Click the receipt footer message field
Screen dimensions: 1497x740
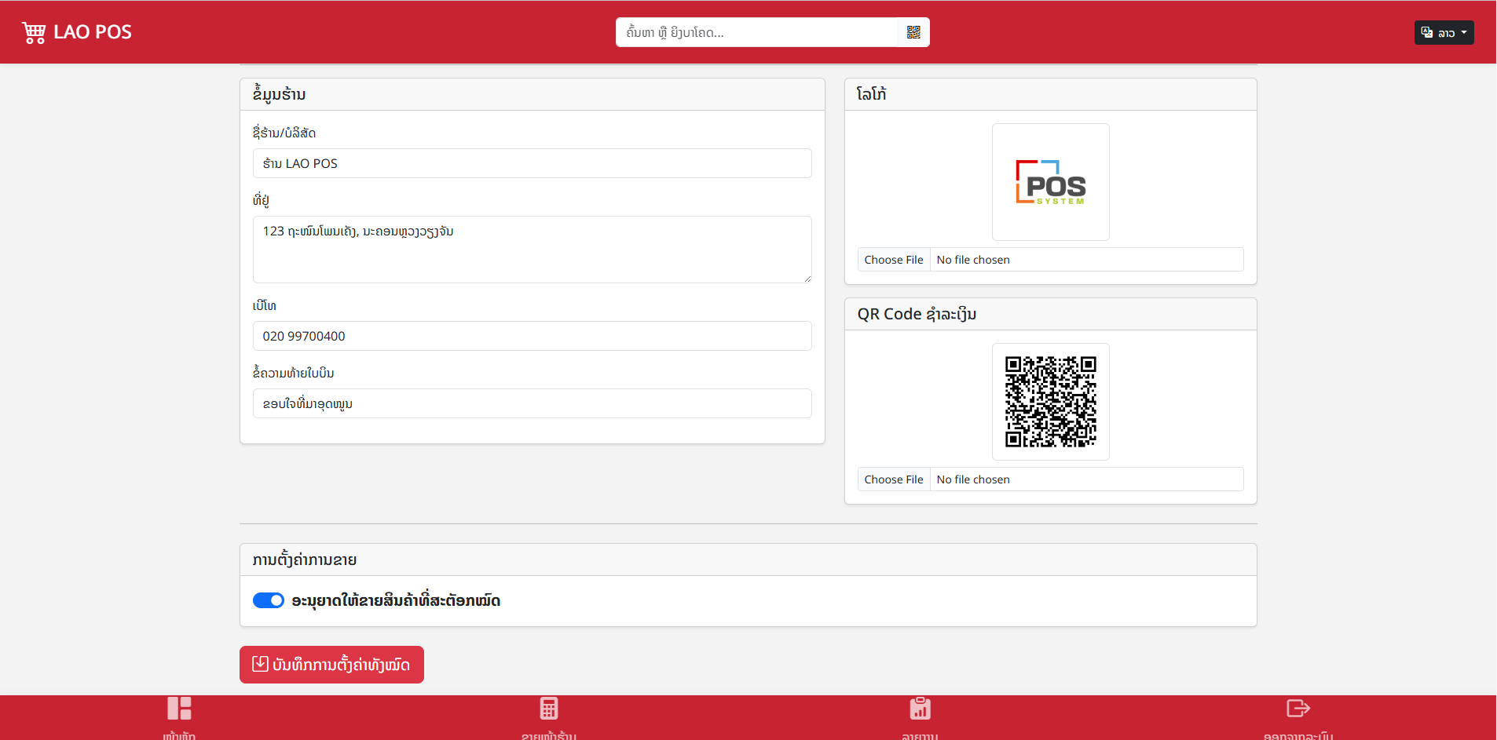(532, 403)
